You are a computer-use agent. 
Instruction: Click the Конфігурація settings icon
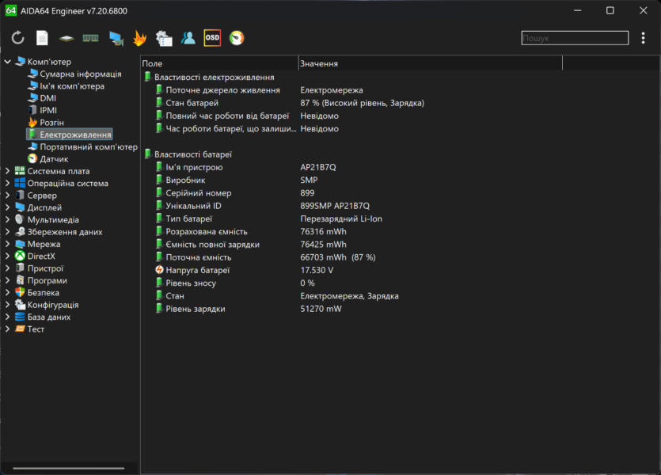pyautogui.click(x=19, y=305)
